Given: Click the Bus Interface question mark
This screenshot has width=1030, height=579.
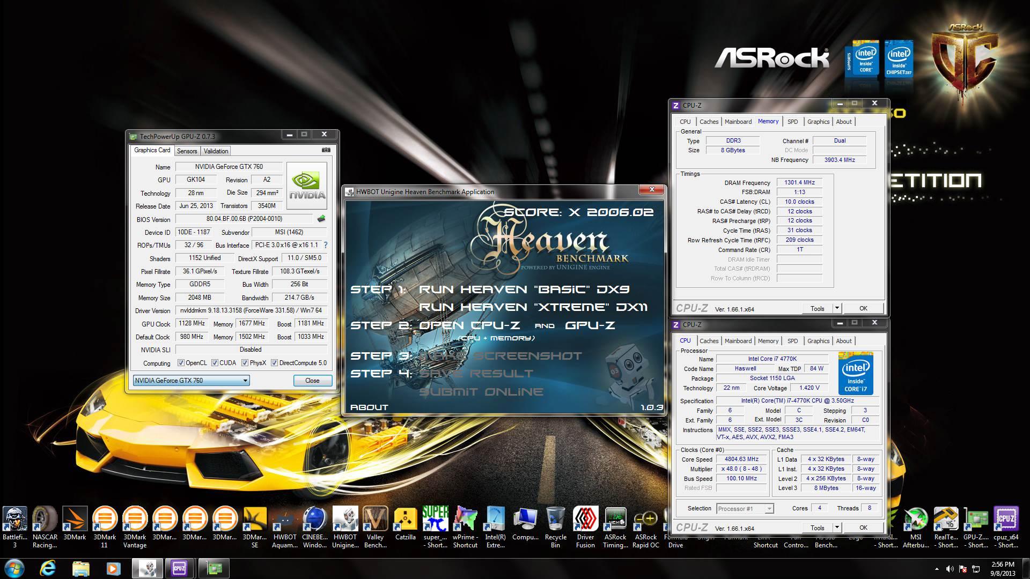Looking at the screenshot, I should click(326, 245).
